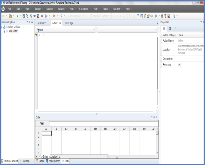Click the New (yellow star) toolbar icon
This screenshot has height=165, width=205.
click(3, 16)
